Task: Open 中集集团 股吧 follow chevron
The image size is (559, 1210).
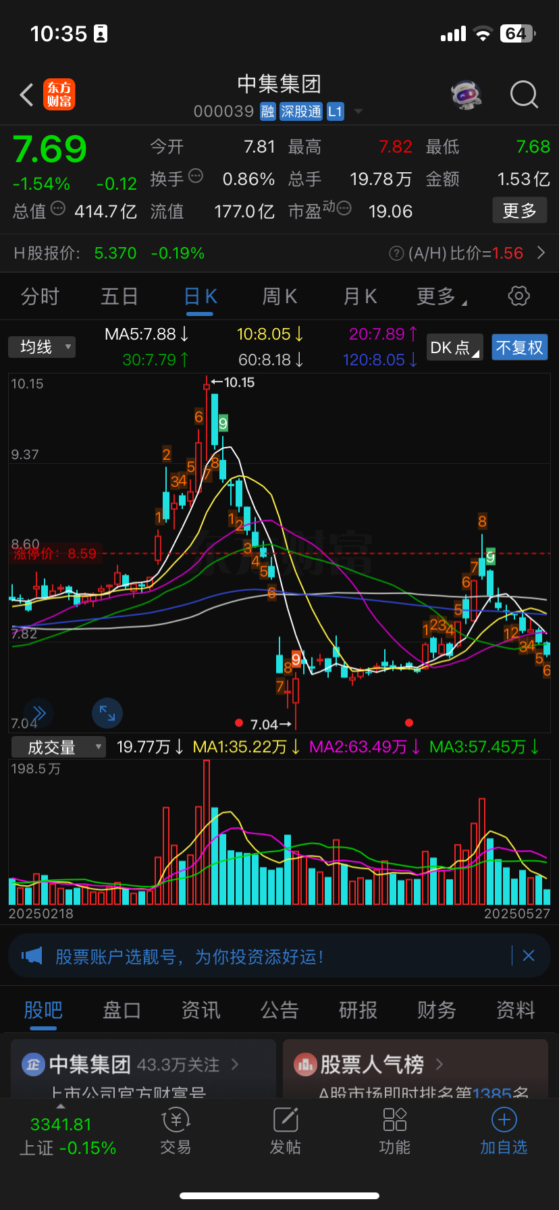Action: coord(236,1064)
